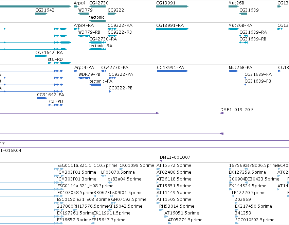
Task: Select the CG9222-PB protein feature
Action: click(x=110, y=92)
